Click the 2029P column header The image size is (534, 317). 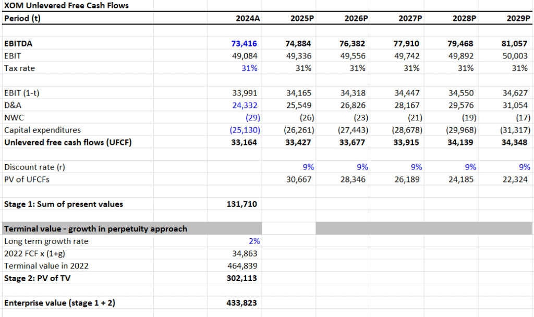pos(518,18)
